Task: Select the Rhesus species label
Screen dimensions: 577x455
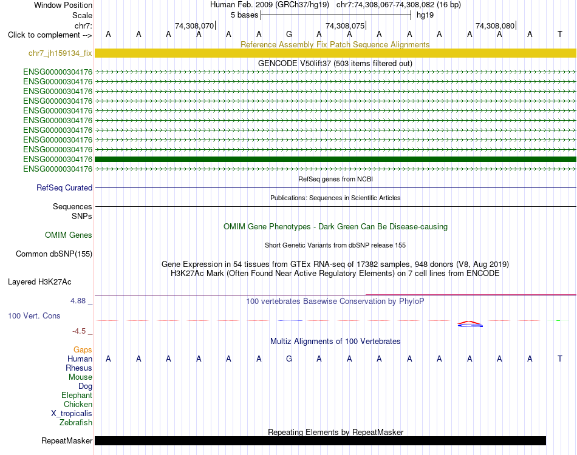Action: (79, 368)
